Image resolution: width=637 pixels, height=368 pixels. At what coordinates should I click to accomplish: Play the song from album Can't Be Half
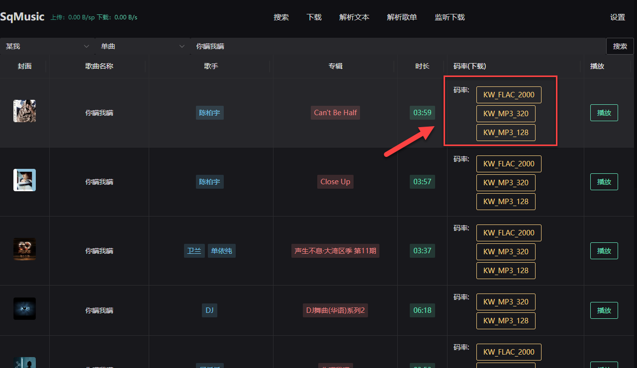click(604, 113)
